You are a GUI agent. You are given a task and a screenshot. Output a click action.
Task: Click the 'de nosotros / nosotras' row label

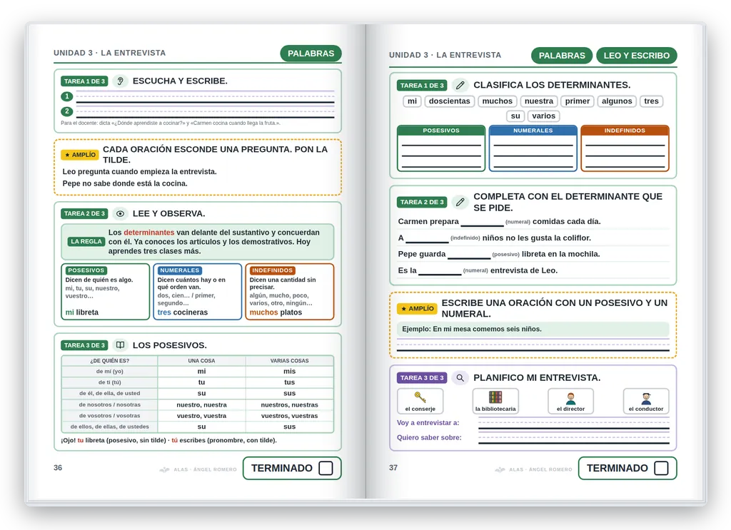(109, 404)
